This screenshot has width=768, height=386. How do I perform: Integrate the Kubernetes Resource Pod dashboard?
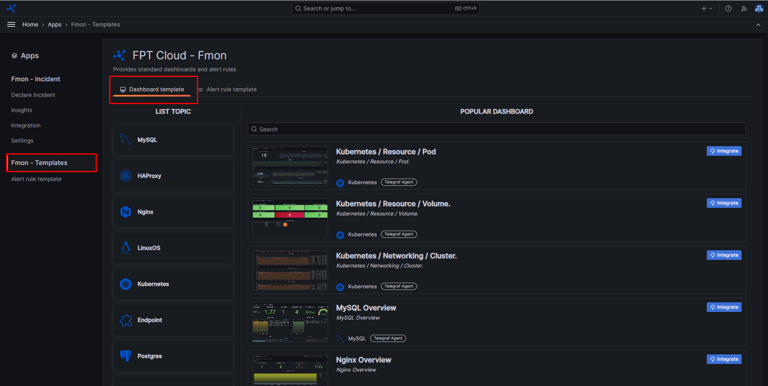pyautogui.click(x=724, y=151)
